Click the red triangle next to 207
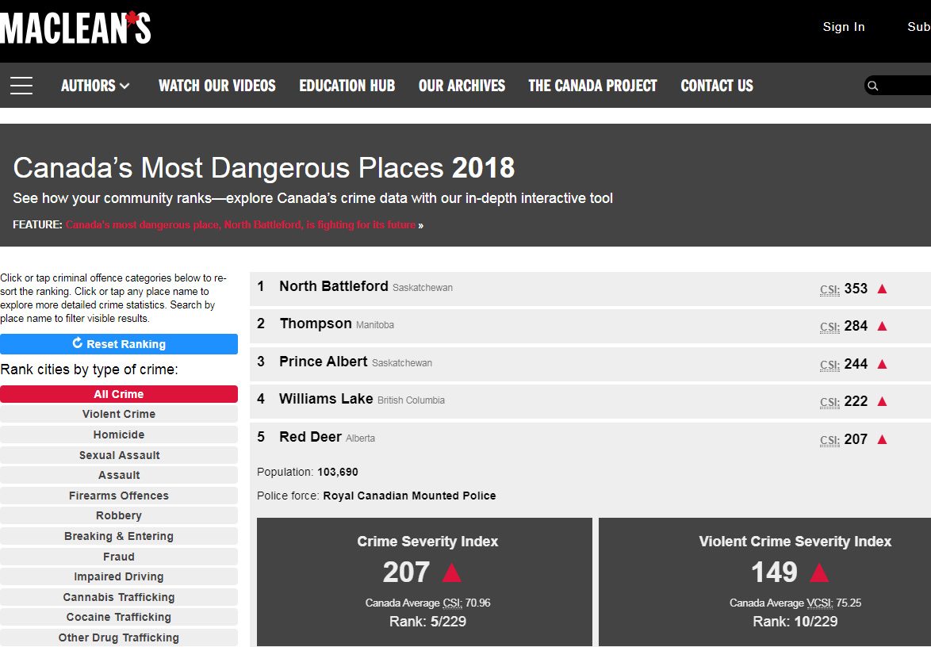931x647 pixels. (x=451, y=572)
